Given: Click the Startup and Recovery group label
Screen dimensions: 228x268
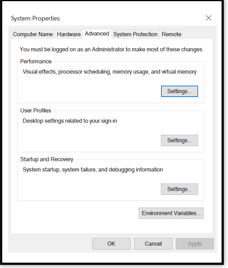Looking at the screenshot, I should 47,159.
